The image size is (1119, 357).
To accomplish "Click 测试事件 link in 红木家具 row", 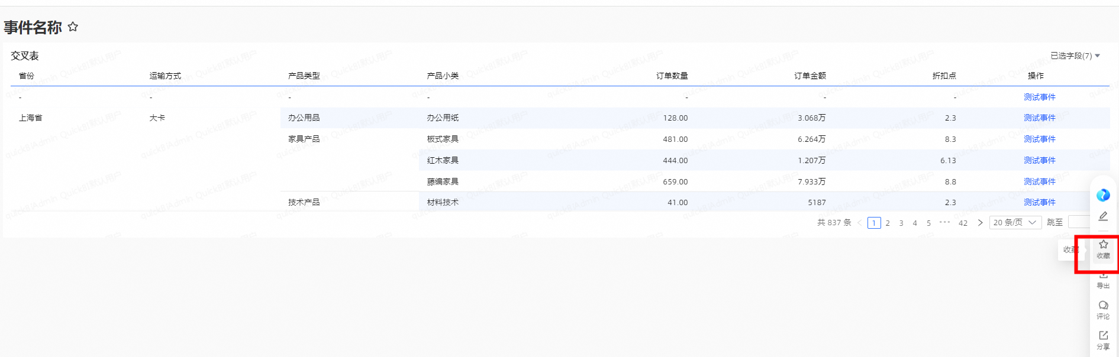I will (1039, 160).
